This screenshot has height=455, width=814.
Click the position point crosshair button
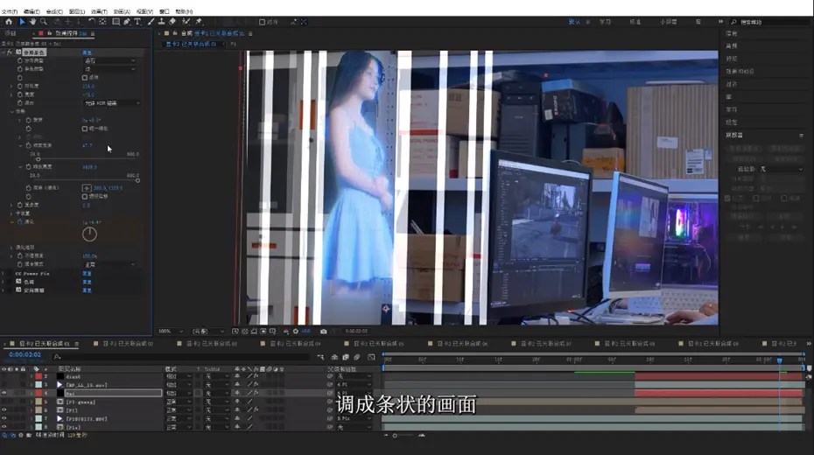pos(87,188)
